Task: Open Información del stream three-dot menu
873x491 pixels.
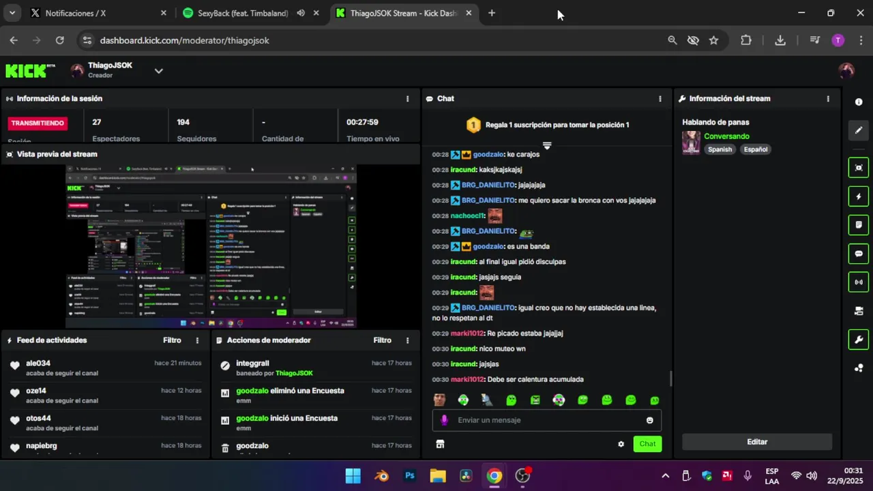Action: [x=828, y=98]
